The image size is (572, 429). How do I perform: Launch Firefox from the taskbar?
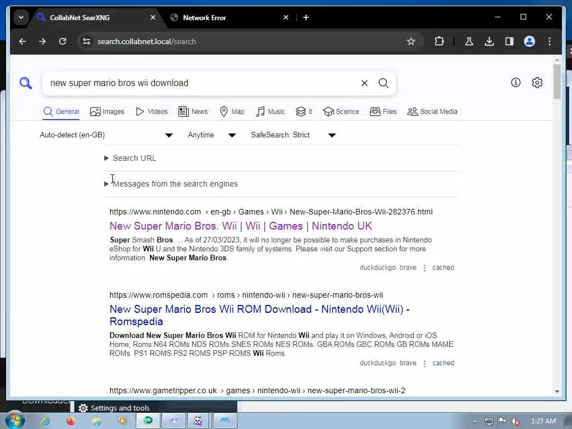point(71,421)
